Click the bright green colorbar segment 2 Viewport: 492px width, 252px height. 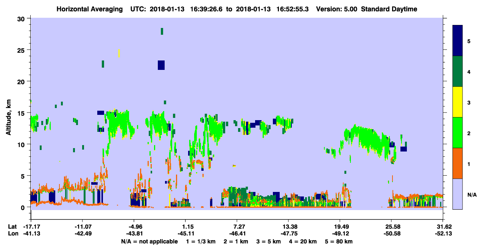(458, 133)
